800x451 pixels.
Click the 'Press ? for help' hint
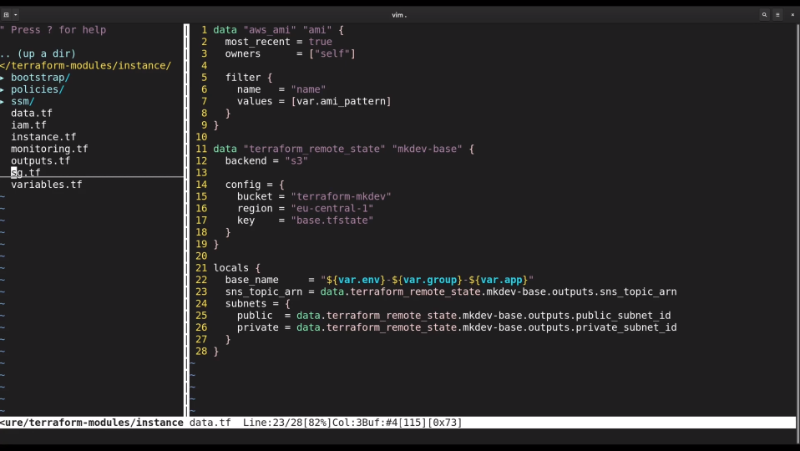pyautogui.click(x=53, y=30)
